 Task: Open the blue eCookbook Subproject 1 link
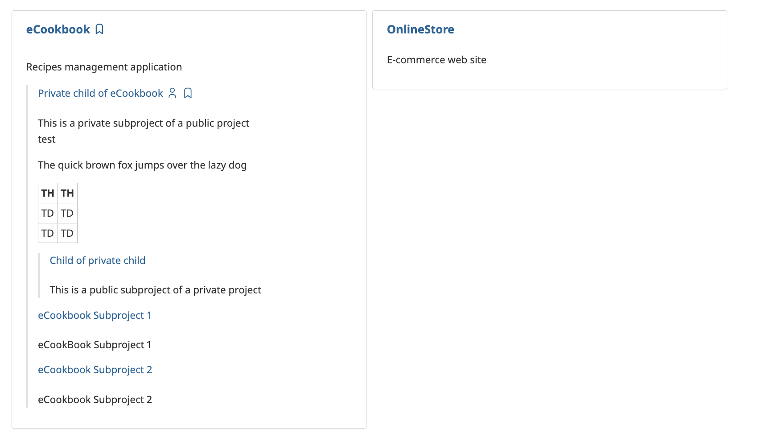(x=95, y=315)
